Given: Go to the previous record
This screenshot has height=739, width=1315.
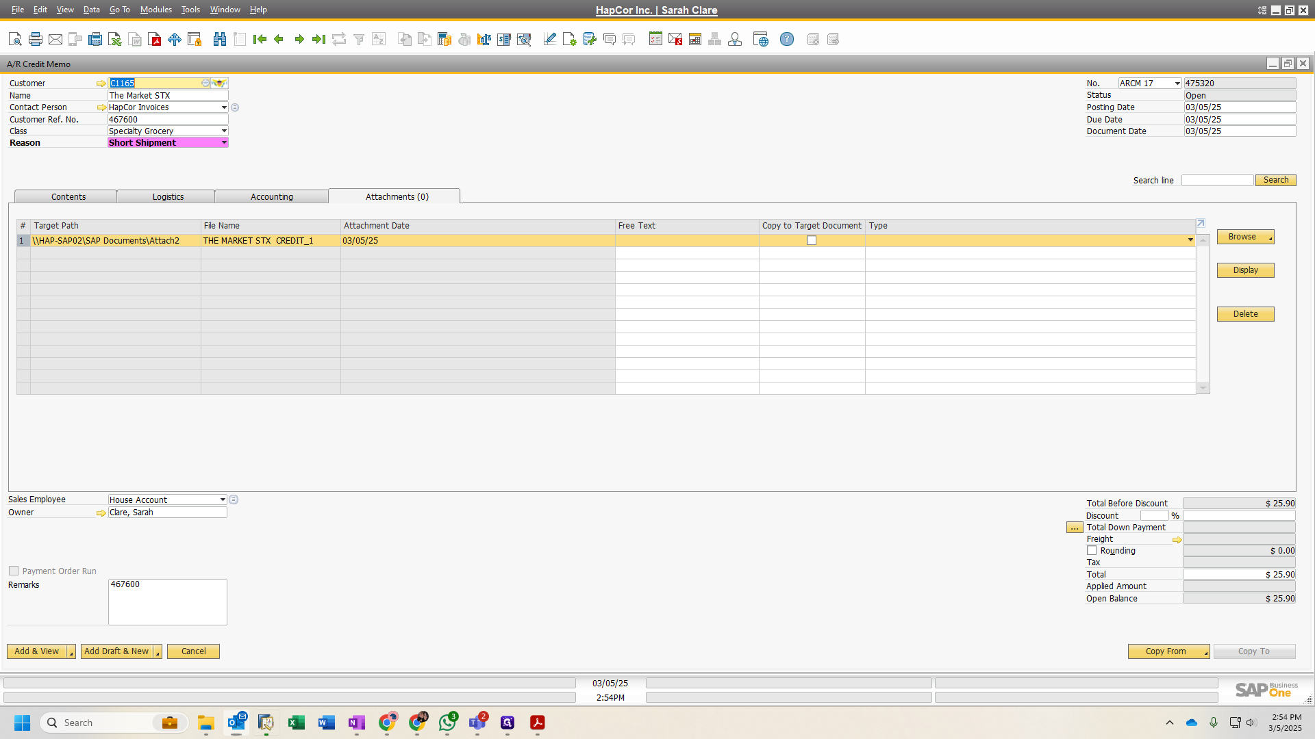Looking at the screenshot, I should 279,39.
